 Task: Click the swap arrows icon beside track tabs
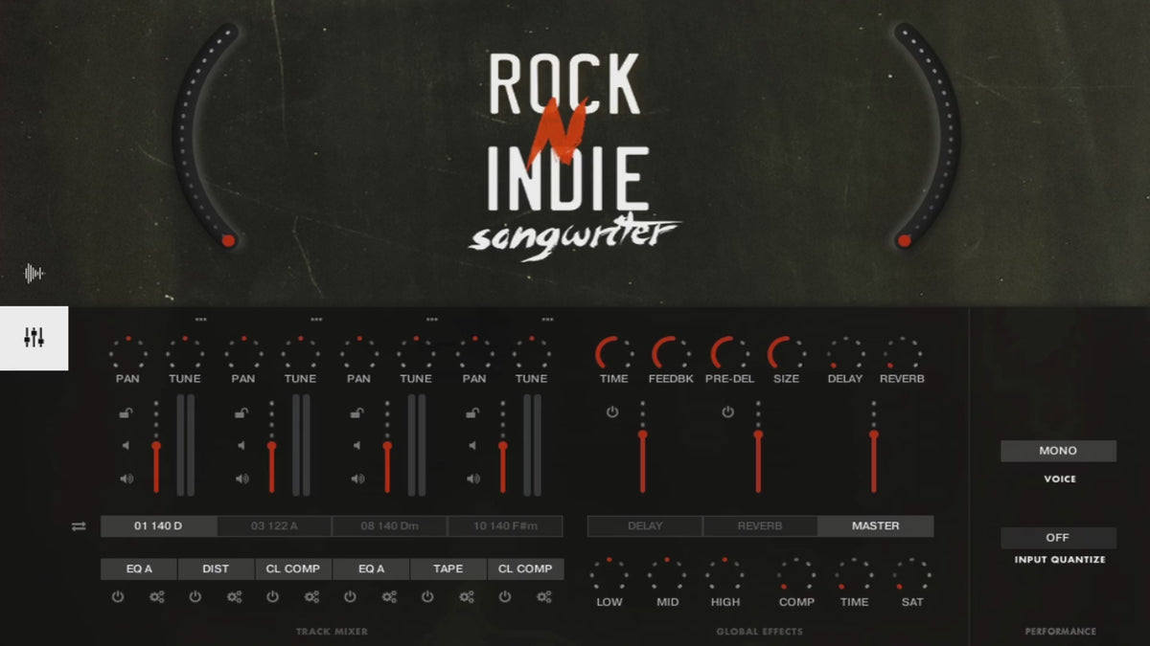point(79,526)
